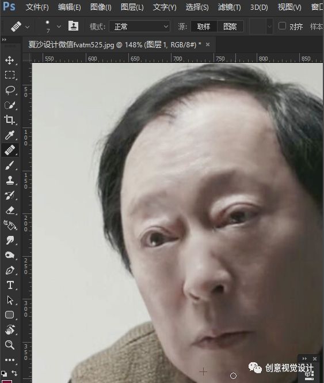Open the 3D(D) menu
Screen dimensions: 324x383
pos(259,7)
